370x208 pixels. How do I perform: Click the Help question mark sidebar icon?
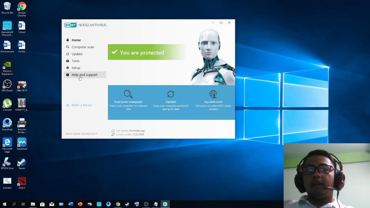click(x=68, y=75)
